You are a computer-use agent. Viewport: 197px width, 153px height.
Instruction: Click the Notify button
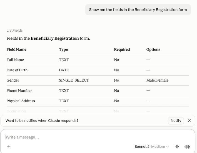coord(176,121)
